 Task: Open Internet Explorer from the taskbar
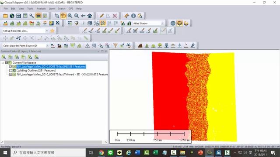coord(128,153)
